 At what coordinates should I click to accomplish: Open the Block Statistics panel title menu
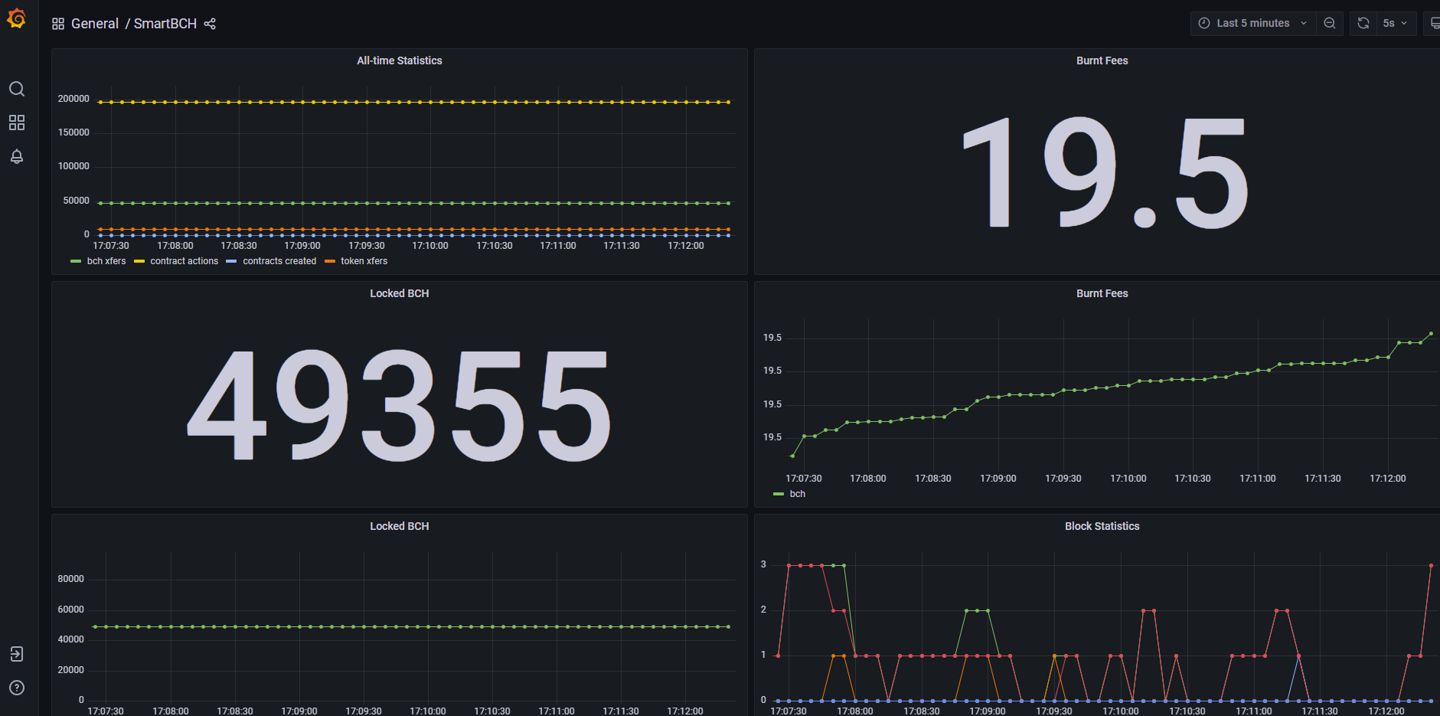tap(1102, 526)
